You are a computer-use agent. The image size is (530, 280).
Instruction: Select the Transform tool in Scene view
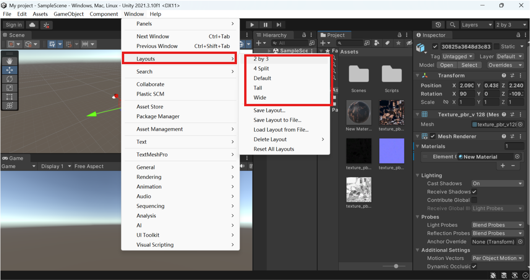pyautogui.click(x=10, y=105)
